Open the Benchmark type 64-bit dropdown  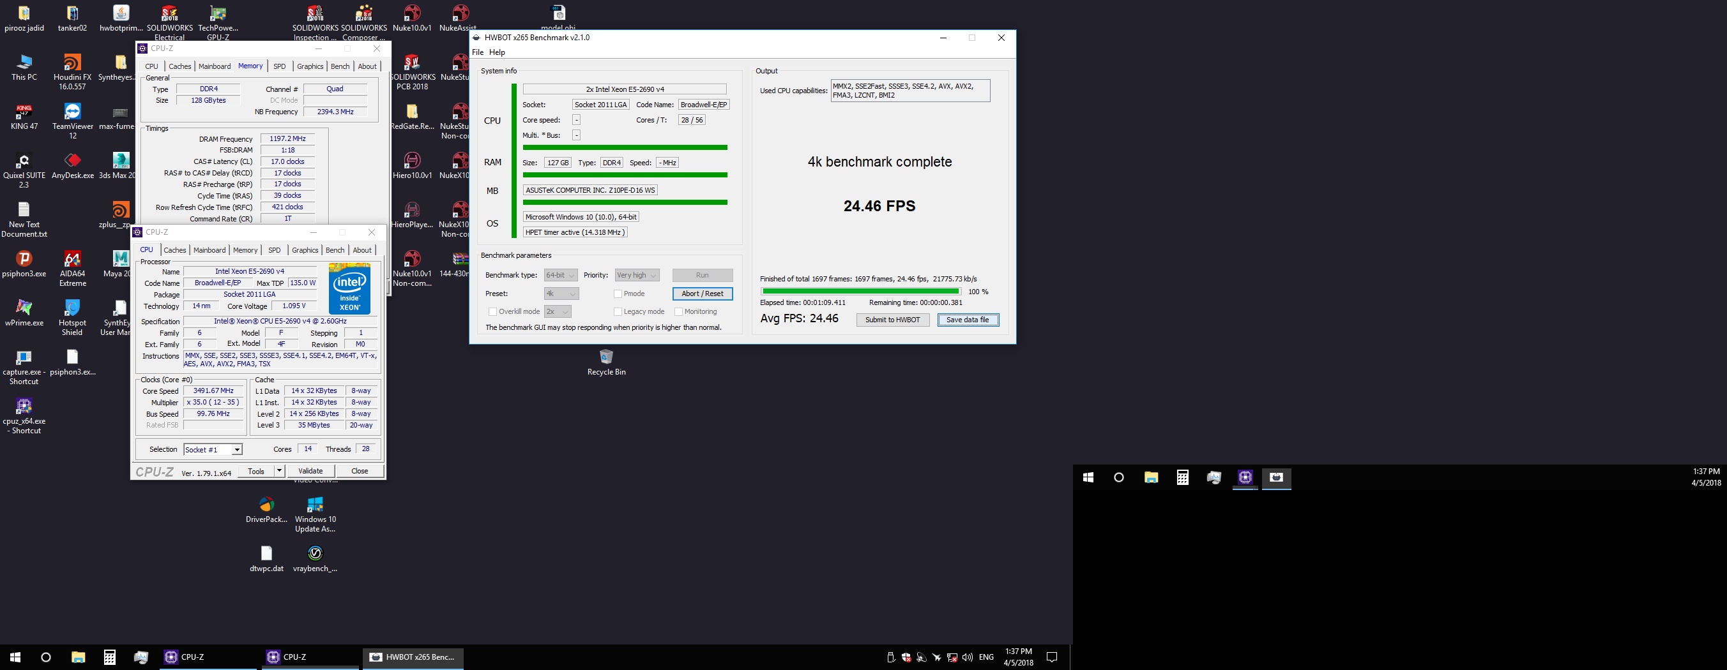561,276
